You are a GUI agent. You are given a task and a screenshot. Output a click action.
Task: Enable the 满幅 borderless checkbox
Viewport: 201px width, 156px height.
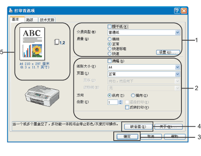click(x=109, y=61)
